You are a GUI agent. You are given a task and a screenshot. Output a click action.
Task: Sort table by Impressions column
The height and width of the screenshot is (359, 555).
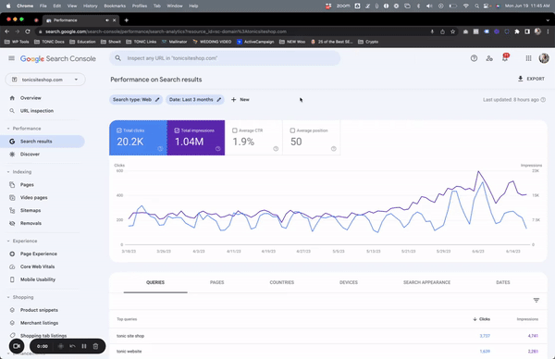[527, 319]
